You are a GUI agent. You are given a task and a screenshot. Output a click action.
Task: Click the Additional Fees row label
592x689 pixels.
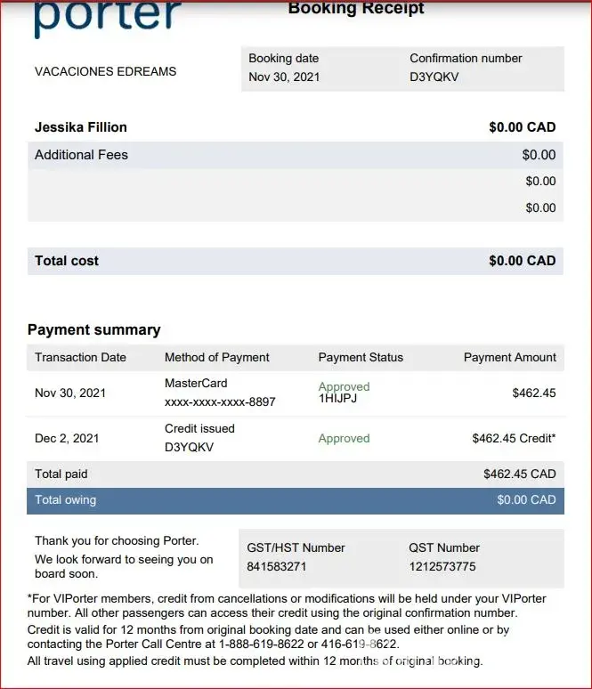tap(81, 155)
